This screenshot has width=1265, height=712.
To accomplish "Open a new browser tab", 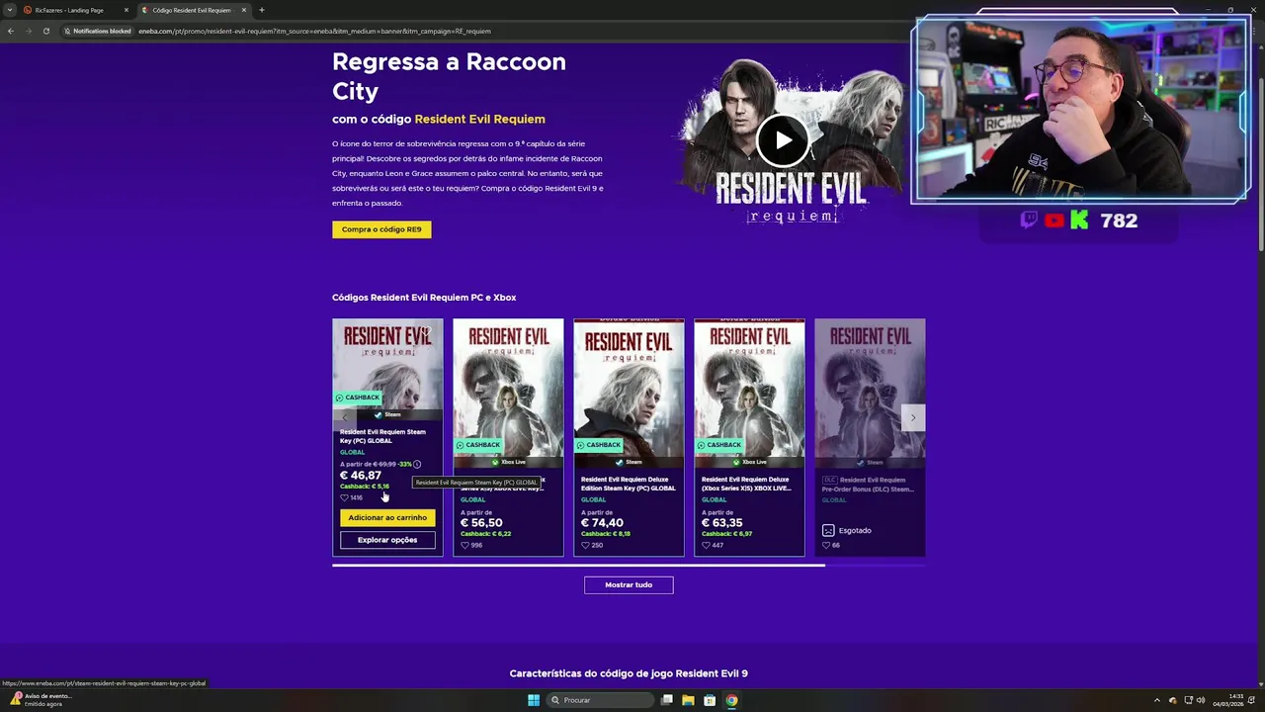I will click(262, 10).
